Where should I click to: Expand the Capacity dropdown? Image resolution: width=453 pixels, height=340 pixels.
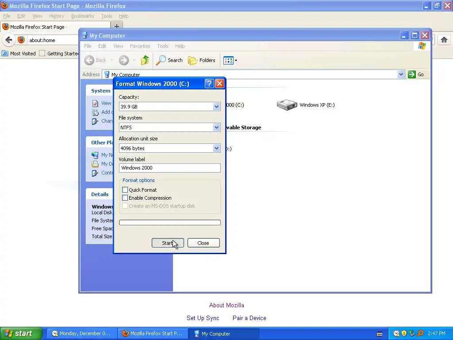[216, 107]
